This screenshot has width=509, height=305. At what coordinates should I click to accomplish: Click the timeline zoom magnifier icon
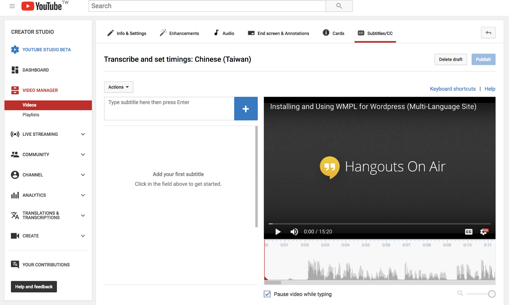(x=460, y=293)
